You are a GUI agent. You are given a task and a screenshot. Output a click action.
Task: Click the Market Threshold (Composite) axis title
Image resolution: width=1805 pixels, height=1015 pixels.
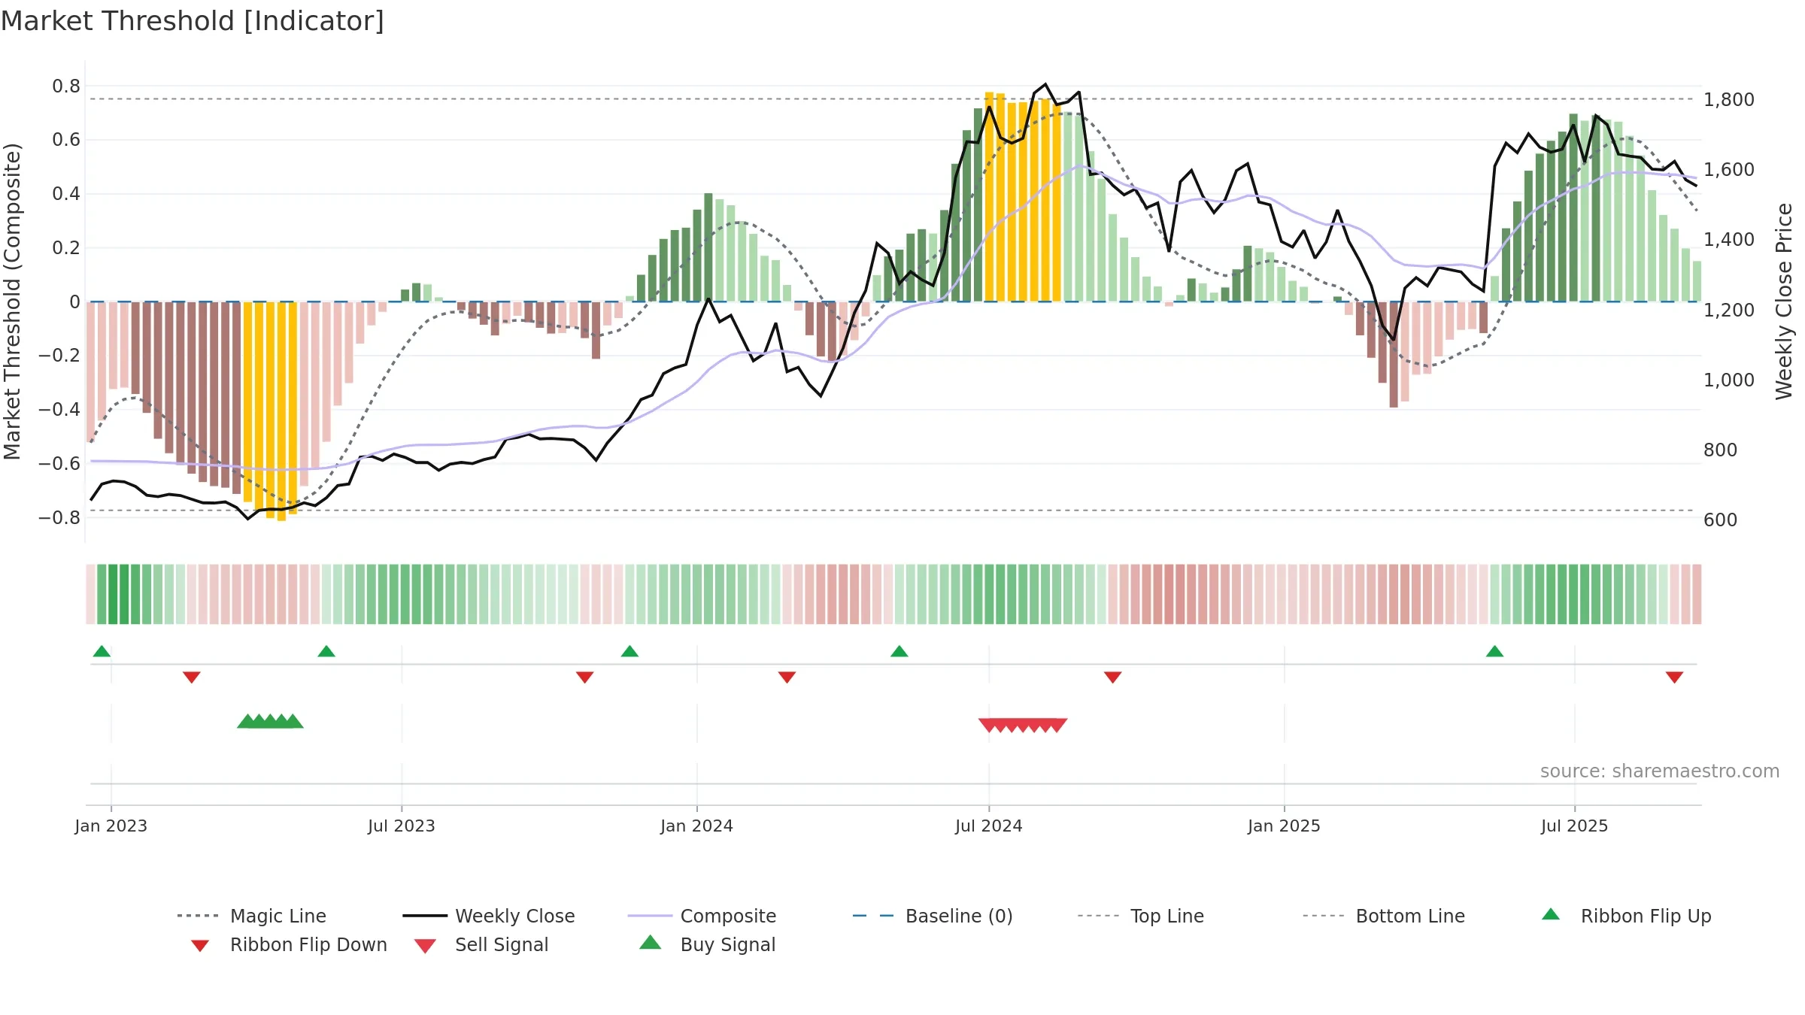tap(12, 301)
